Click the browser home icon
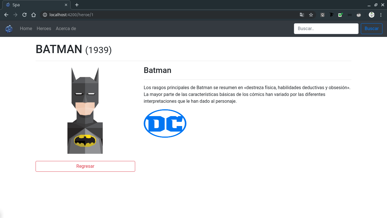387x218 pixels. [34, 15]
